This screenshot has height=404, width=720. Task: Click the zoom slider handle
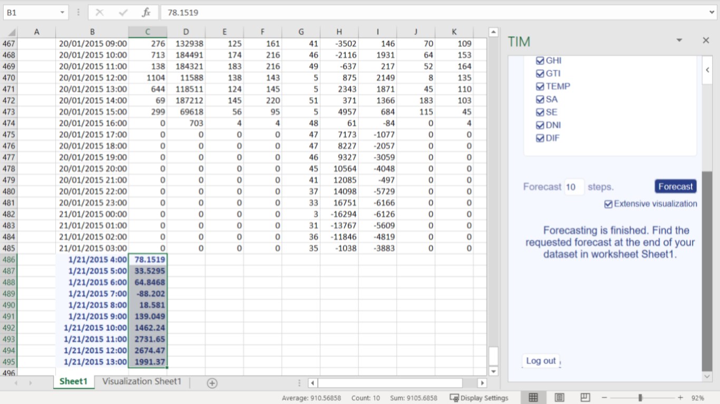640,398
